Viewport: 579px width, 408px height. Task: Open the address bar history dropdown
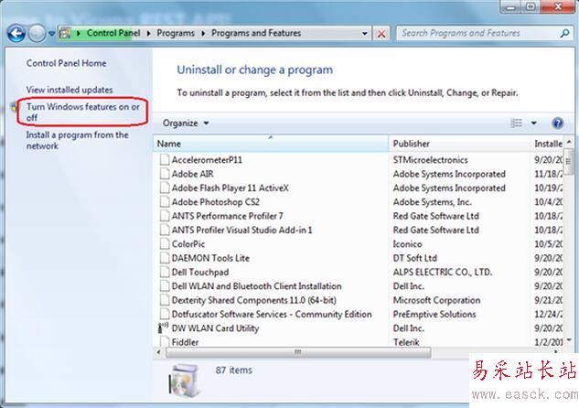point(365,34)
